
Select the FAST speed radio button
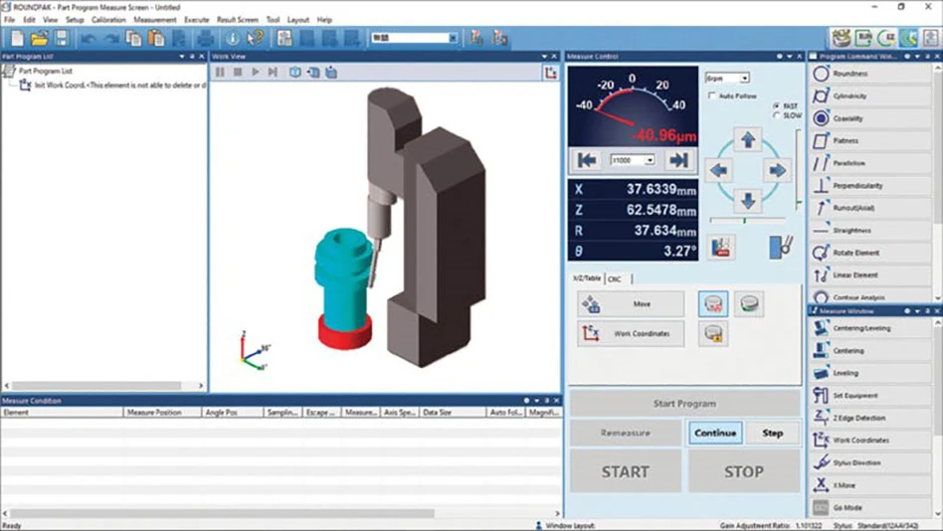click(x=777, y=105)
